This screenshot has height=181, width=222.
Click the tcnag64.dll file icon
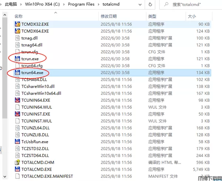17,45
